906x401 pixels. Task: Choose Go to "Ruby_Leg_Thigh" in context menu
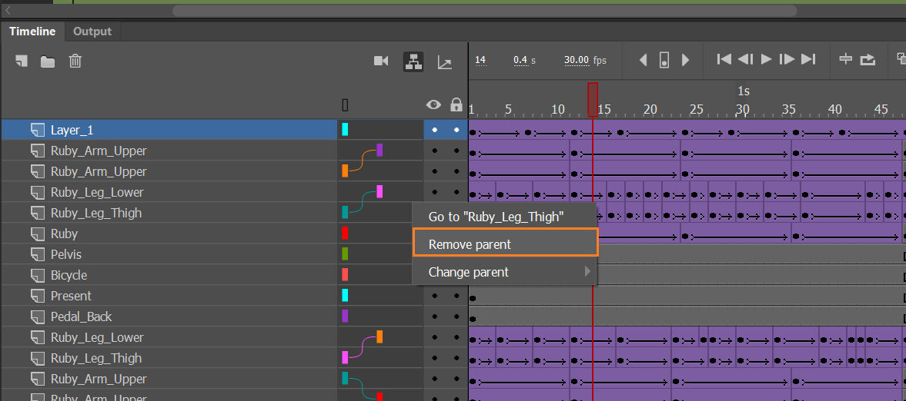click(504, 217)
